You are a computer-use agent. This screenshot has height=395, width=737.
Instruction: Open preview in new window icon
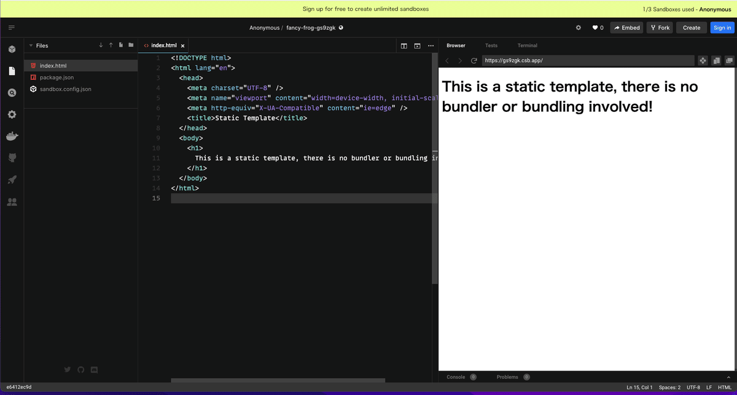pos(729,60)
